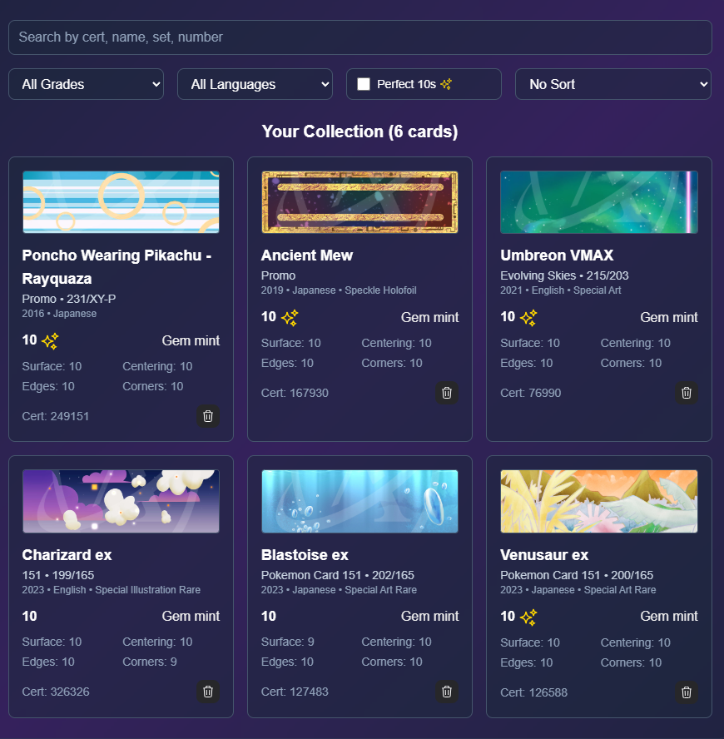Click sparkle icon on Umbreon VMAX grade

click(x=528, y=318)
